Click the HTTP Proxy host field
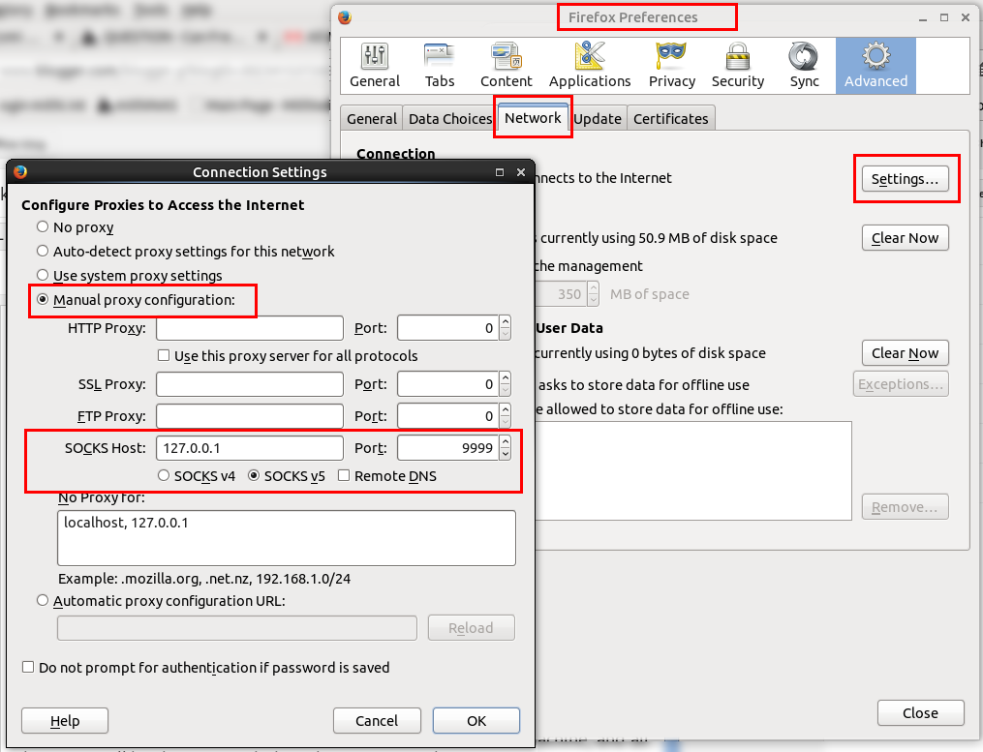The width and height of the screenshot is (983, 752). 250,328
